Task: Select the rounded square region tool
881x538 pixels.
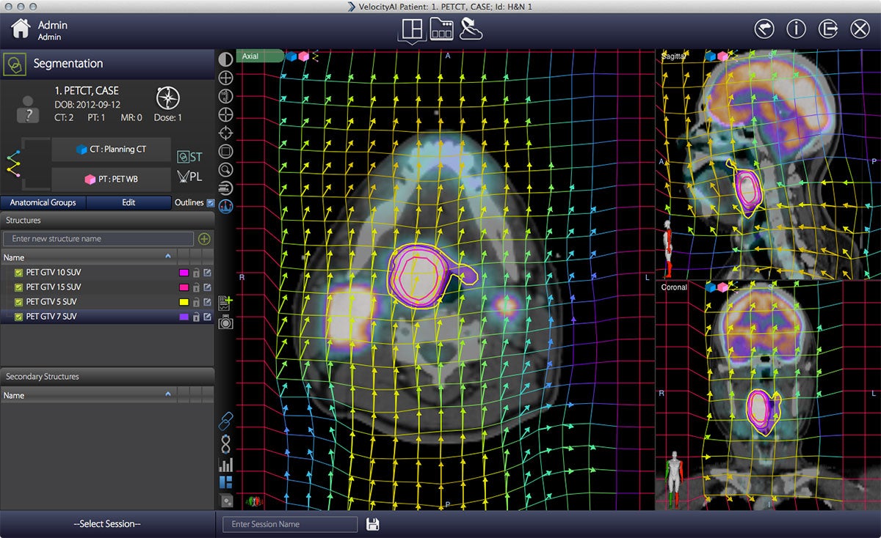Action: click(x=226, y=152)
